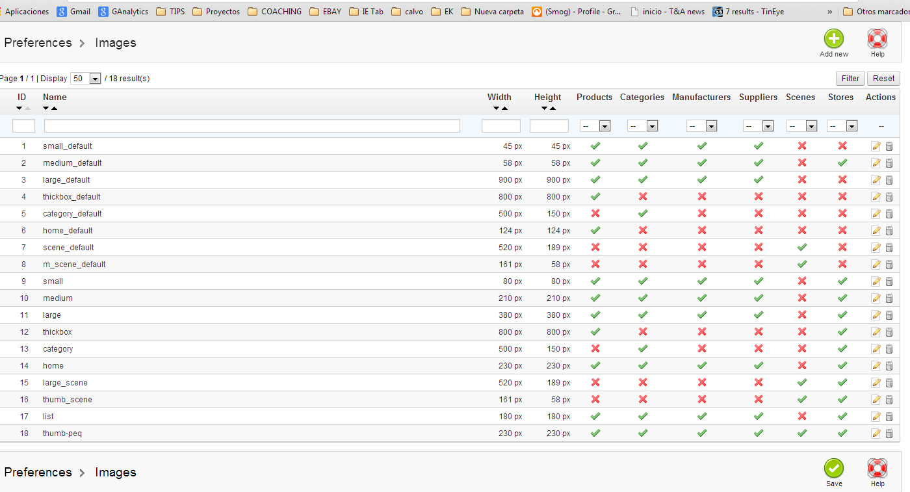Toggle Products status for category_default
The width and height of the screenshot is (910, 492).
click(x=595, y=214)
